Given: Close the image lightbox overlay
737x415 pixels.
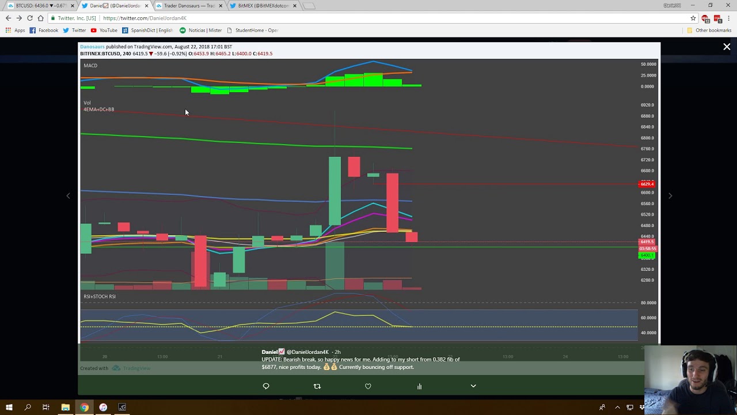Looking at the screenshot, I should [727, 47].
